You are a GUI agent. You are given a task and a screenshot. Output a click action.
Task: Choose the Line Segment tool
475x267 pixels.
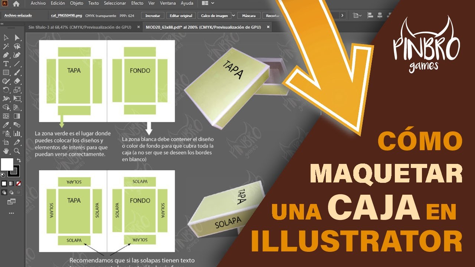17,64
